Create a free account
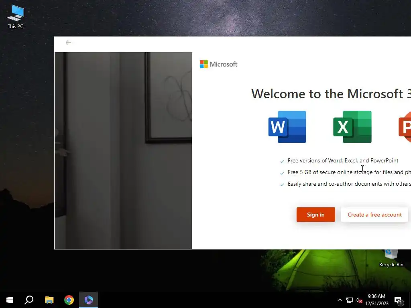This screenshot has width=411, height=308. [374, 215]
